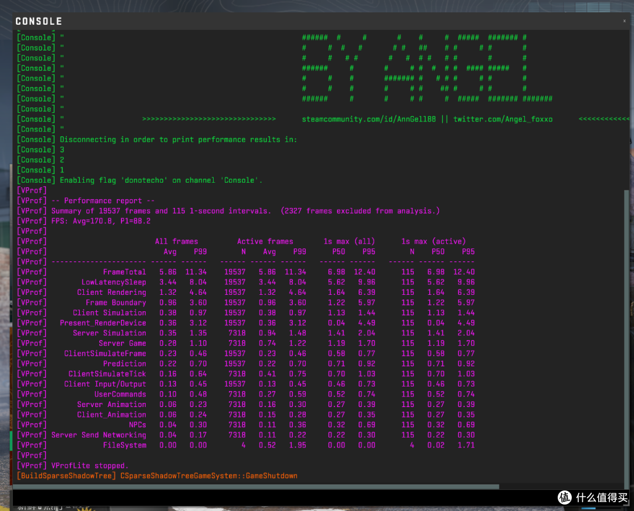634x511 pixels.
Task: Click the NPCs row label
Action: pos(137,425)
